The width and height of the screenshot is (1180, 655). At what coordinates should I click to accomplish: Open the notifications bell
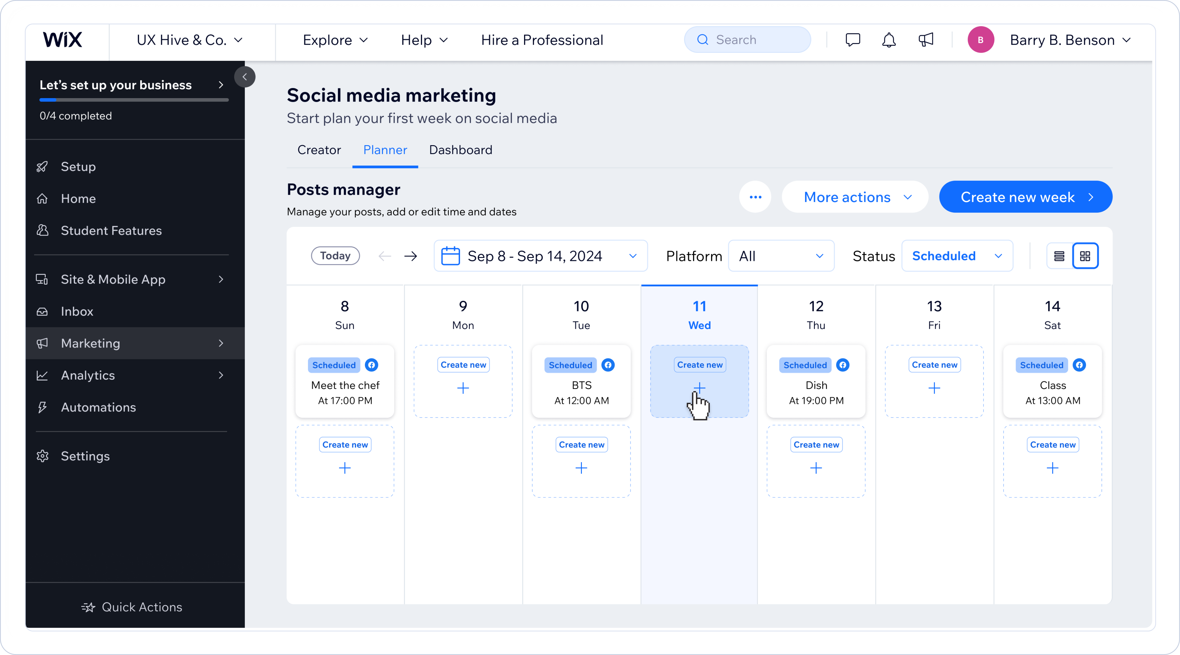(x=889, y=40)
